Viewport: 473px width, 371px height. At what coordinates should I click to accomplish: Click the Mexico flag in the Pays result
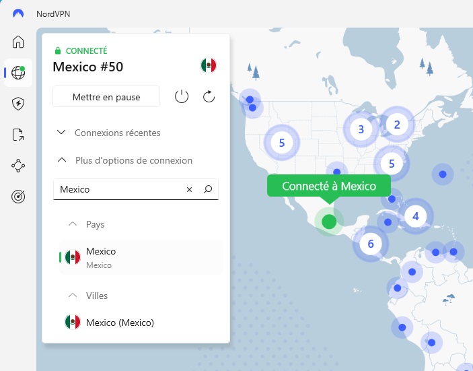pyautogui.click(x=73, y=257)
